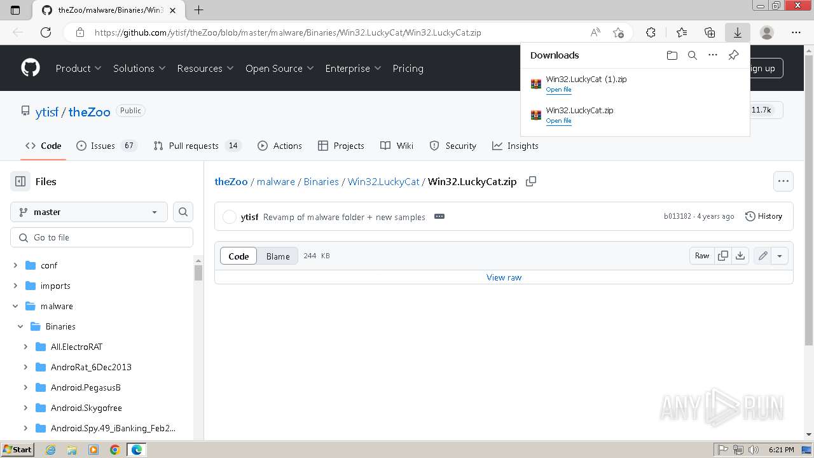Collapse the malware folder
814x458 pixels.
pos(15,306)
